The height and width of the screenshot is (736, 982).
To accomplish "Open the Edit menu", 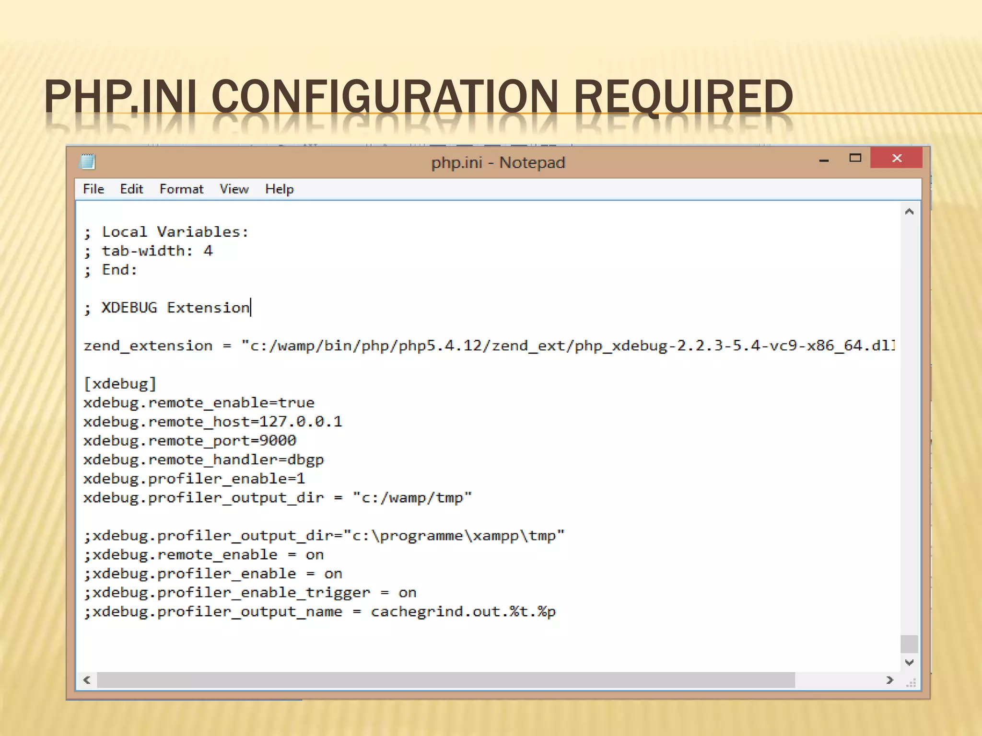I will (131, 189).
